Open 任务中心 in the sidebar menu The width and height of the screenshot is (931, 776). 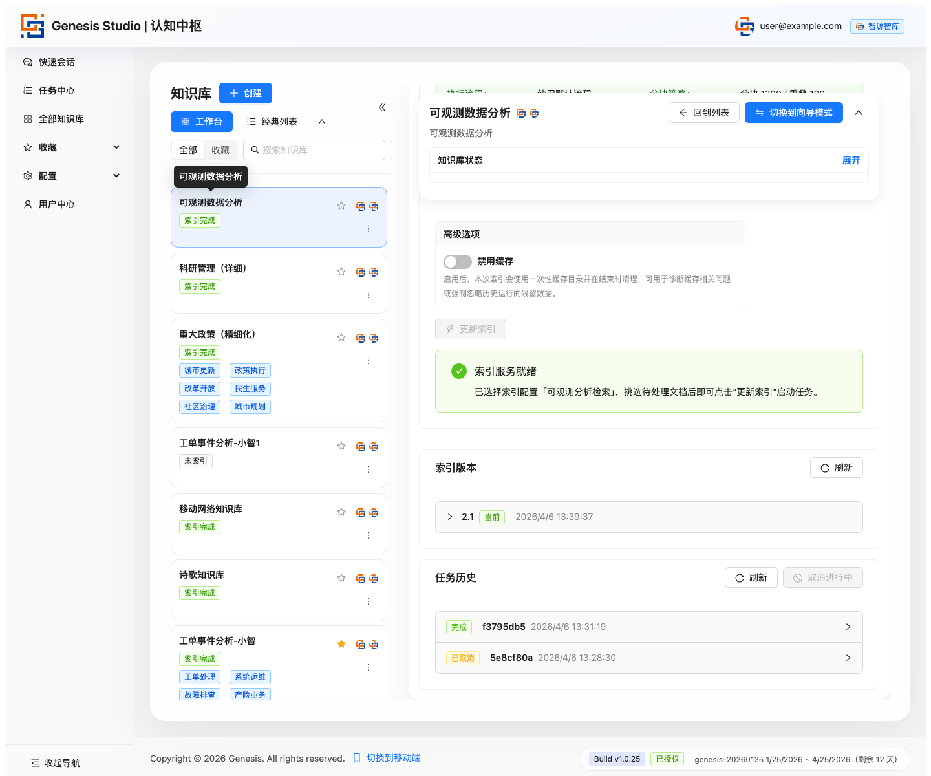coord(56,91)
